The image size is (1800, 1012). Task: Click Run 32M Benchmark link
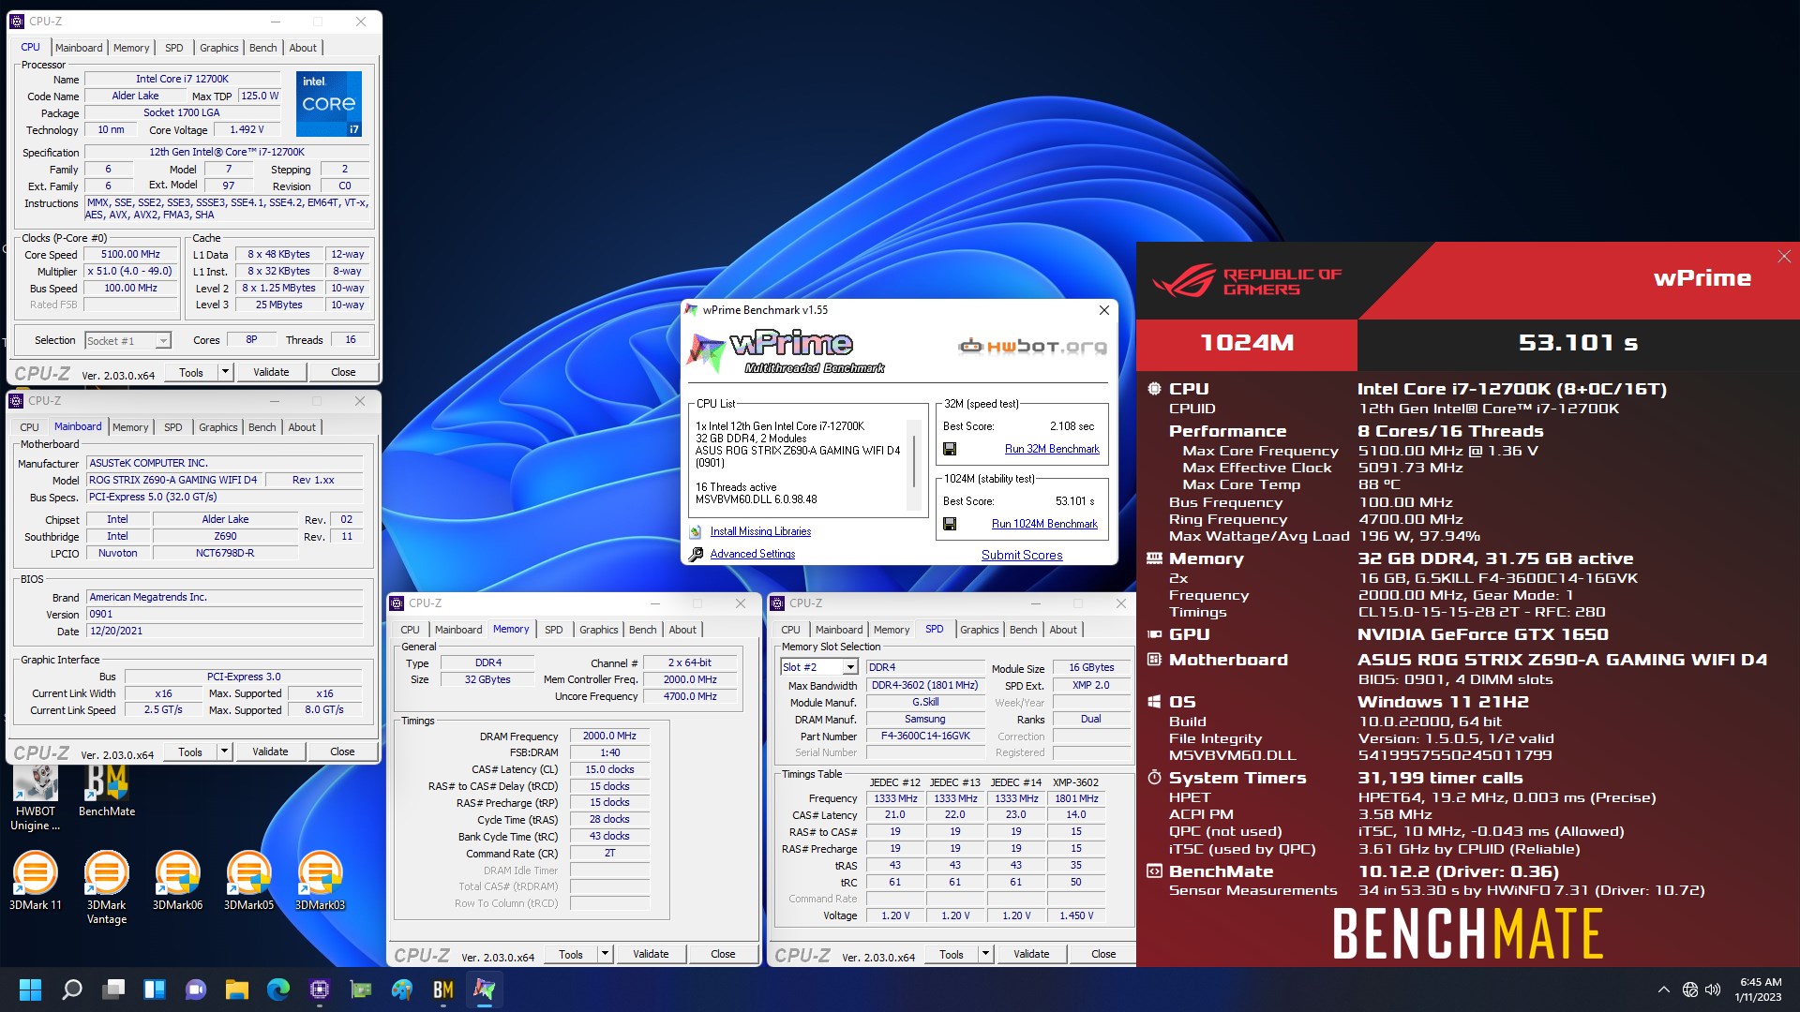pos(1052,449)
